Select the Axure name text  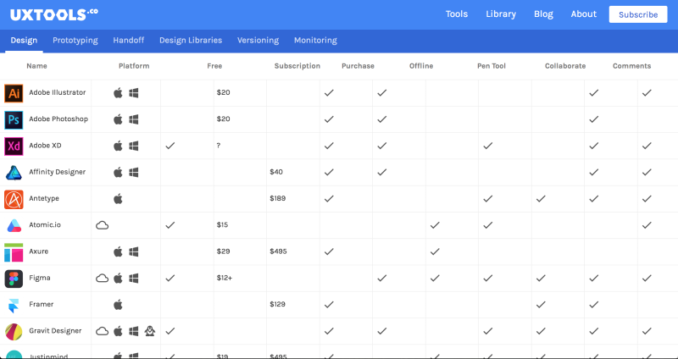pos(39,251)
